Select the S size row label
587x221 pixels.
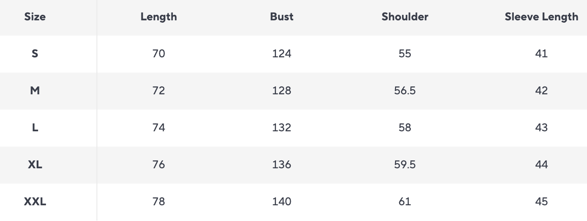(x=35, y=54)
